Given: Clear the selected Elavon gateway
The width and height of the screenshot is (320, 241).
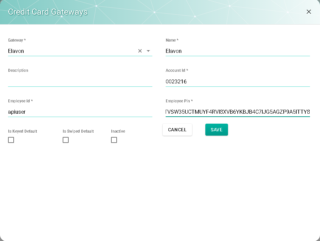Looking at the screenshot, I should [140, 51].
